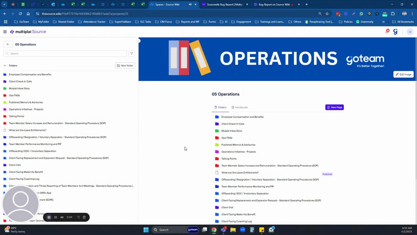The image size is (417, 235).
Task: Open the SLC Tasks bookmarks folder
Action: coord(143,22)
